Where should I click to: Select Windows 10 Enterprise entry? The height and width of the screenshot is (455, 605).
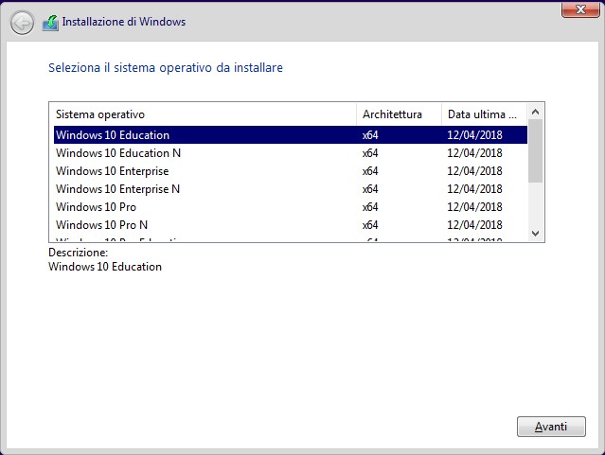[x=290, y=171]
